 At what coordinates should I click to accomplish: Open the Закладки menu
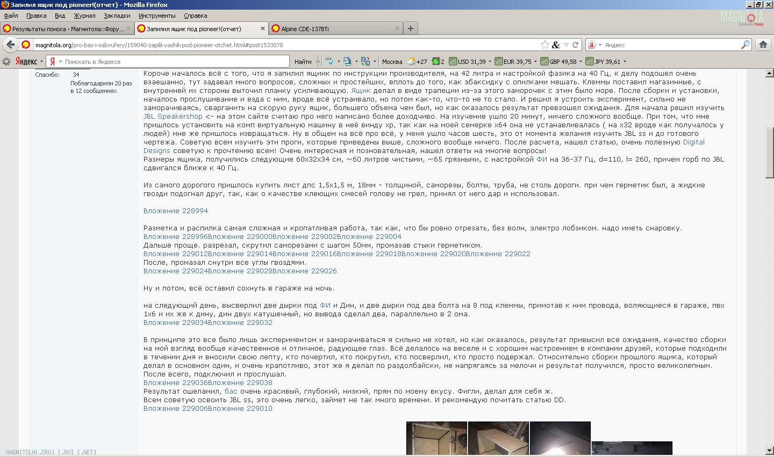[117, 16]
